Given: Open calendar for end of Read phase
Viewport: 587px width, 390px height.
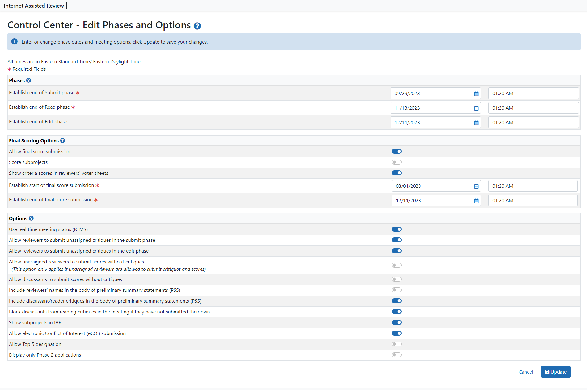Looking at the screenshot, I should [x=476, y=108].
